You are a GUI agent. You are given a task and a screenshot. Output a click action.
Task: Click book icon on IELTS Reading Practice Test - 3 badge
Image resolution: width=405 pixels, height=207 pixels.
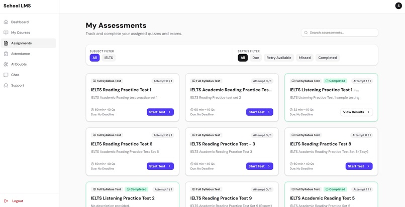[x=194, y=135]
